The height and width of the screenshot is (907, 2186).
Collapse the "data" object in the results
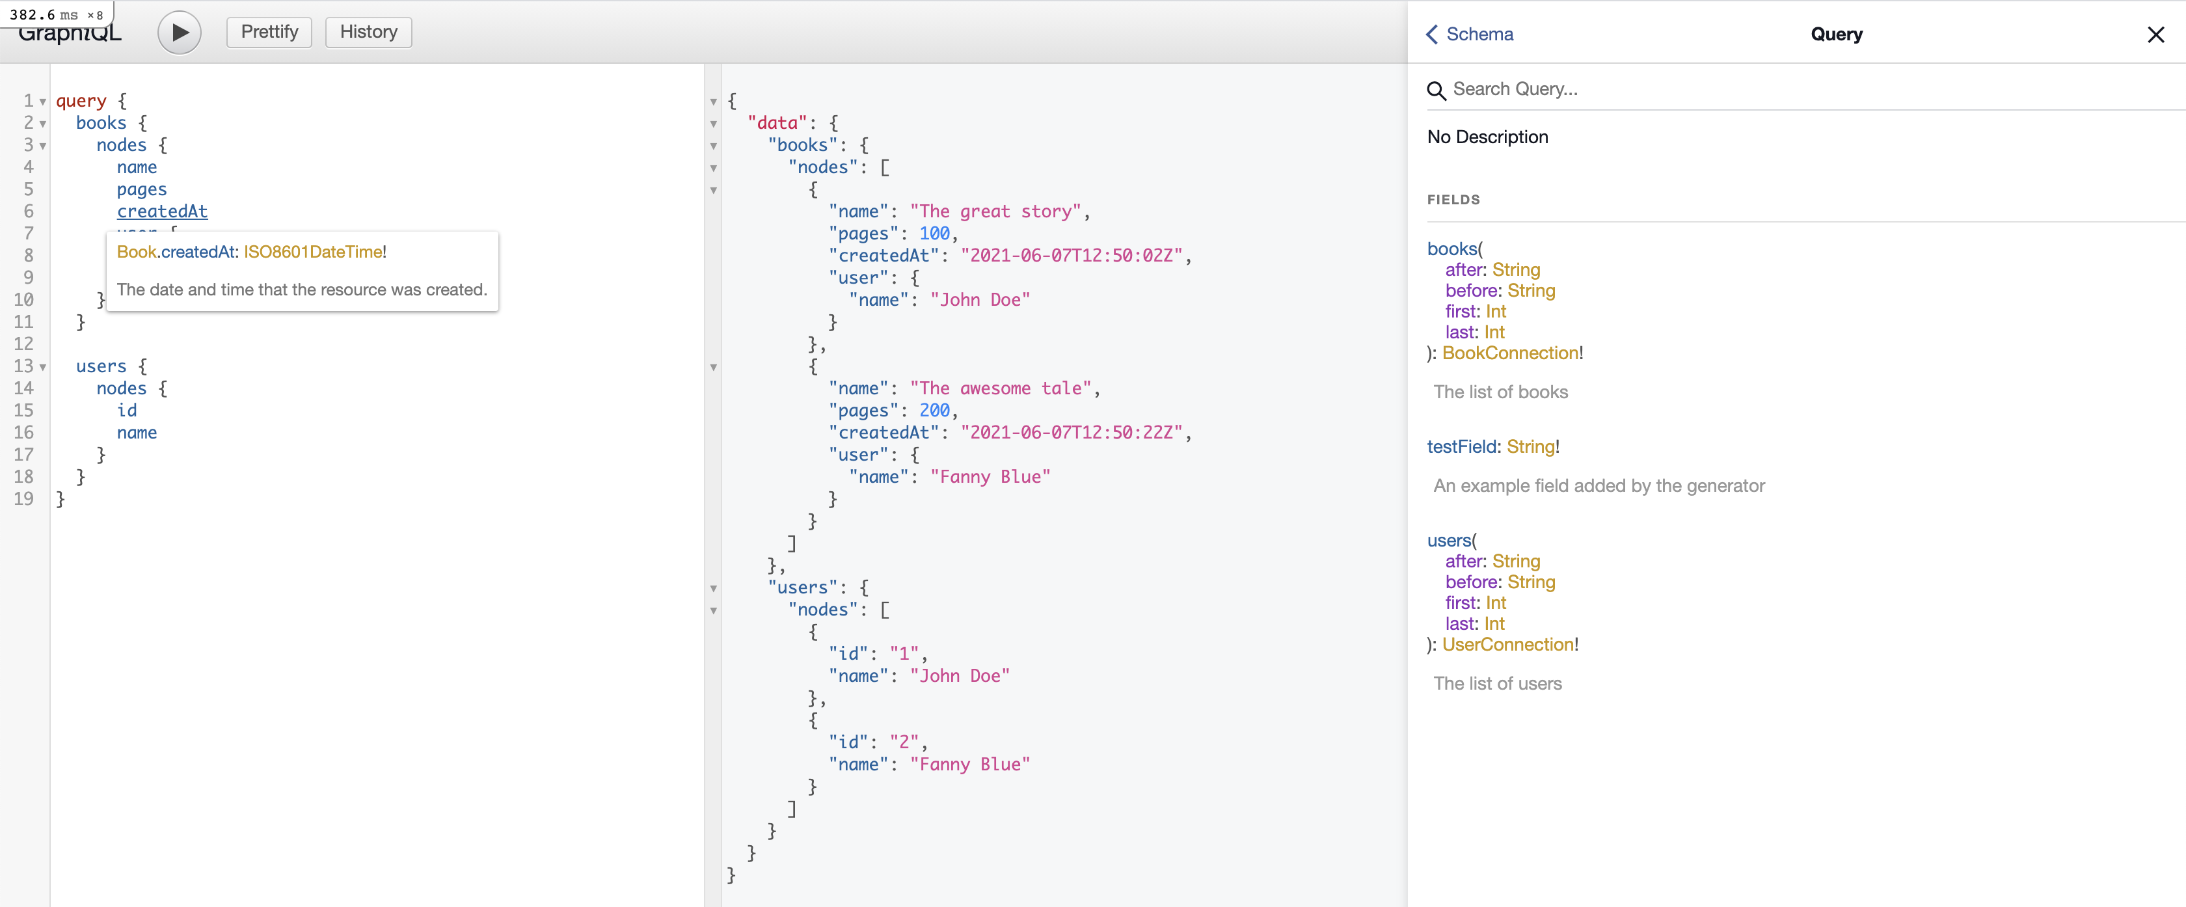tap(714, 124)
